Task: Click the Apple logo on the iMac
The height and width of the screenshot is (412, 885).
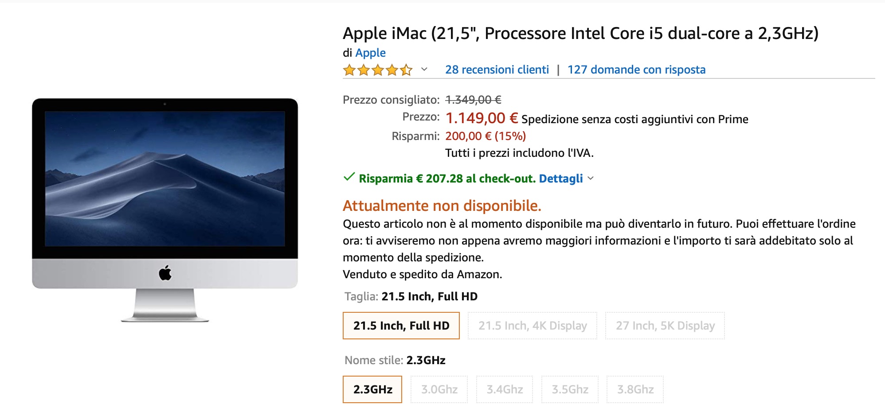Action: pyautogui.click(x=165, y=273)
